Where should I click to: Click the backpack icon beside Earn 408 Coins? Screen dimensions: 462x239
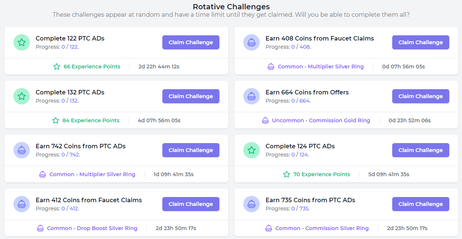coord(252,42)
